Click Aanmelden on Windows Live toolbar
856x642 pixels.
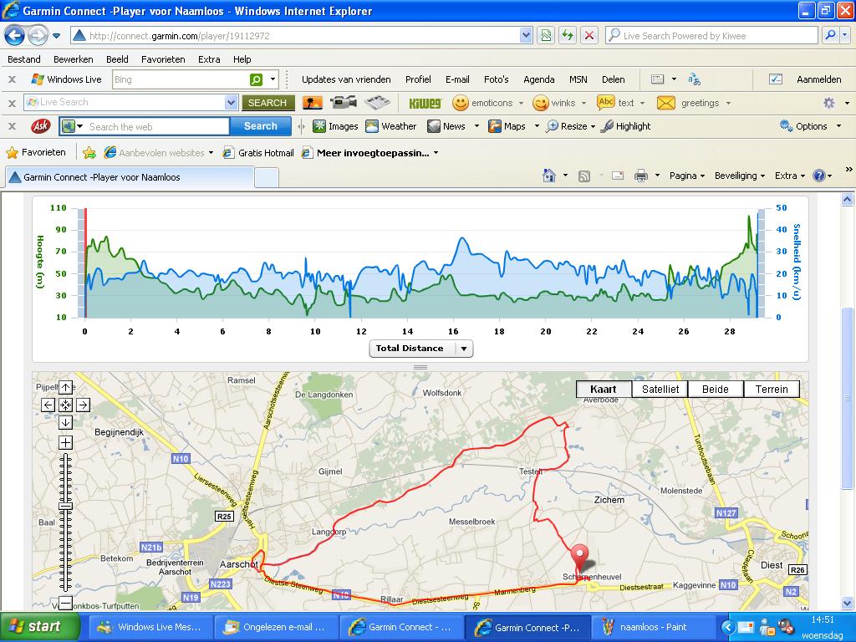(818, 79)
